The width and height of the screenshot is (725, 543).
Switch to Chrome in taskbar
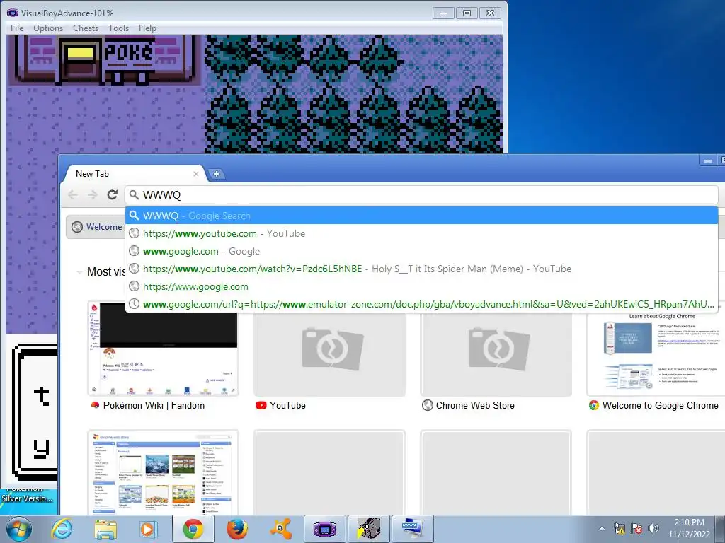[x=193, y=529]
